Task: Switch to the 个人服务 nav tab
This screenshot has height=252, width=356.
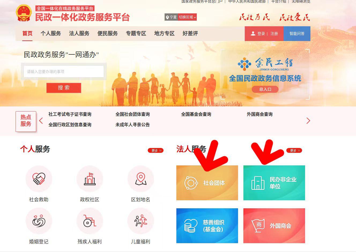Action: [x=51, y=34]
